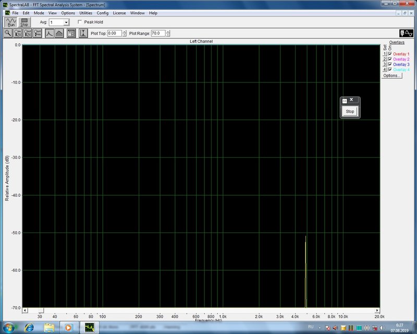The height and width of the screenshot is (334, 417).
Task: Toggle the Overlay 2 On checkbox
Action: tap(390, 59)
